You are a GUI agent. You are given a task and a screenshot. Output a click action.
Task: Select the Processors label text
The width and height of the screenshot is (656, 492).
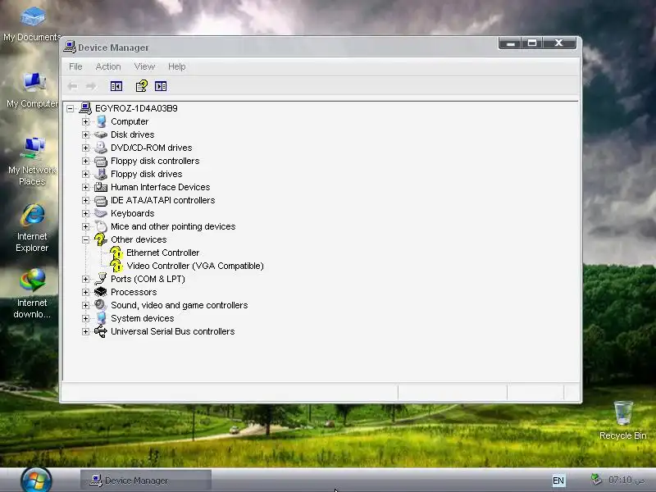pyautogui.click(x=134, y=292)
